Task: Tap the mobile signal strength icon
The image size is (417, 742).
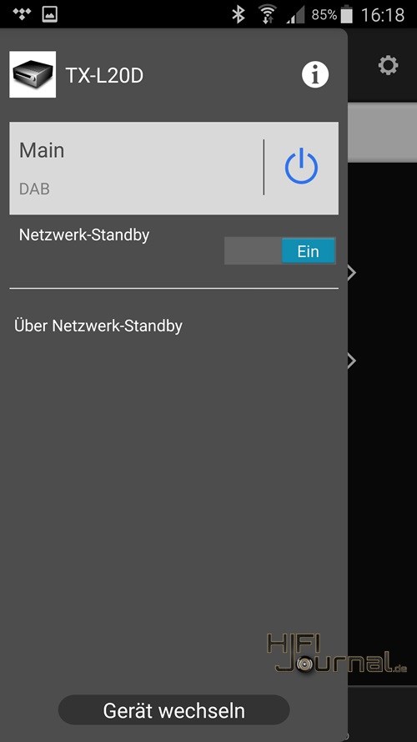Action: pyautogui.click(x=295, y=16)
